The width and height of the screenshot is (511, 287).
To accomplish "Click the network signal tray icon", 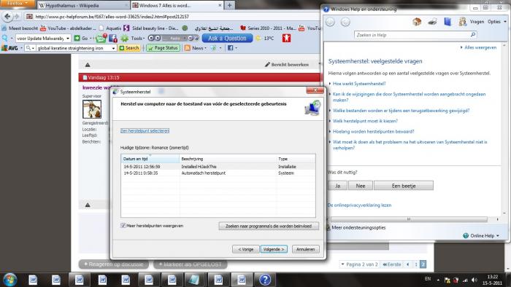I will point(465,280).
